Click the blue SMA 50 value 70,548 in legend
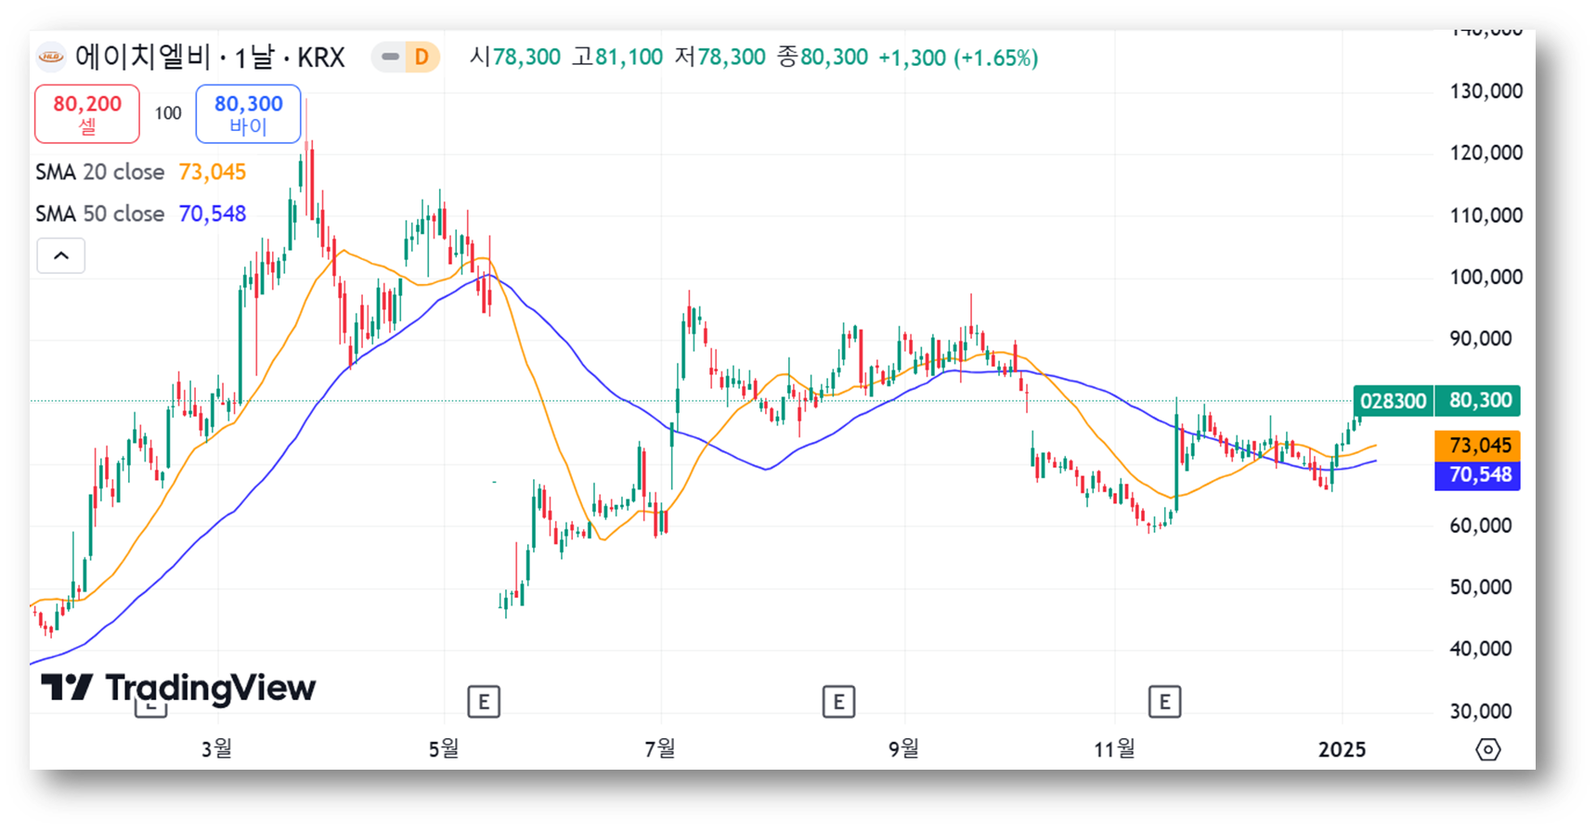1596x830 pixels. 213,214
